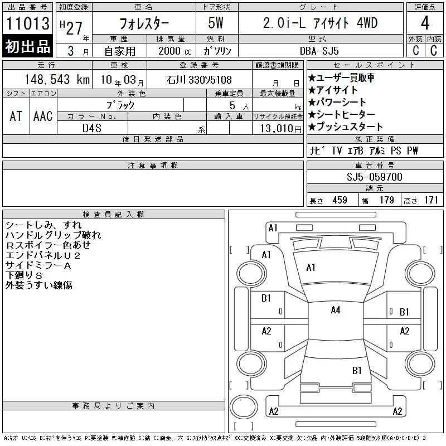This screenshot has height=446, width=446.
Task: Click A4 damage mark on car roof
Action: click(x=336, y=310)
